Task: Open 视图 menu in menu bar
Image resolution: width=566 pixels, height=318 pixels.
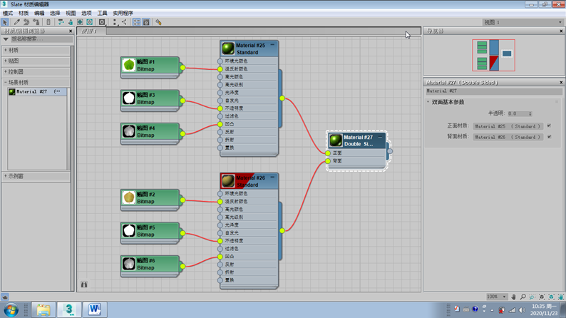Action: click(71, 14)
